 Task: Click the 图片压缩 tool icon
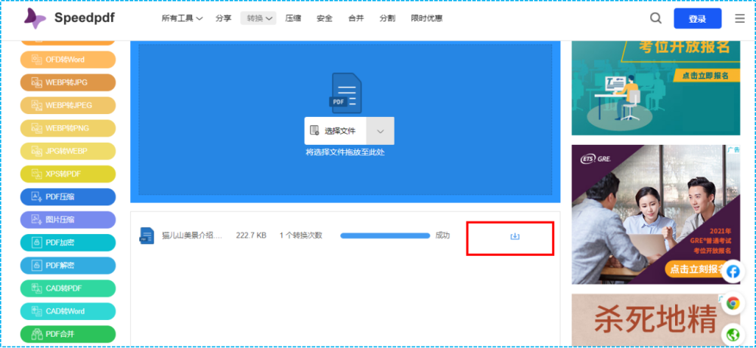pos(36,220)
